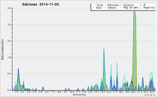This screenshot has width=158, height=97.
Task: Click the y-axis label 'Ediciones/min'
Action: point(2,49)
